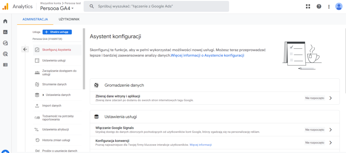Expand the Włączanie Google Signals row chevron
Screen dimensions: 346x153
330,130
